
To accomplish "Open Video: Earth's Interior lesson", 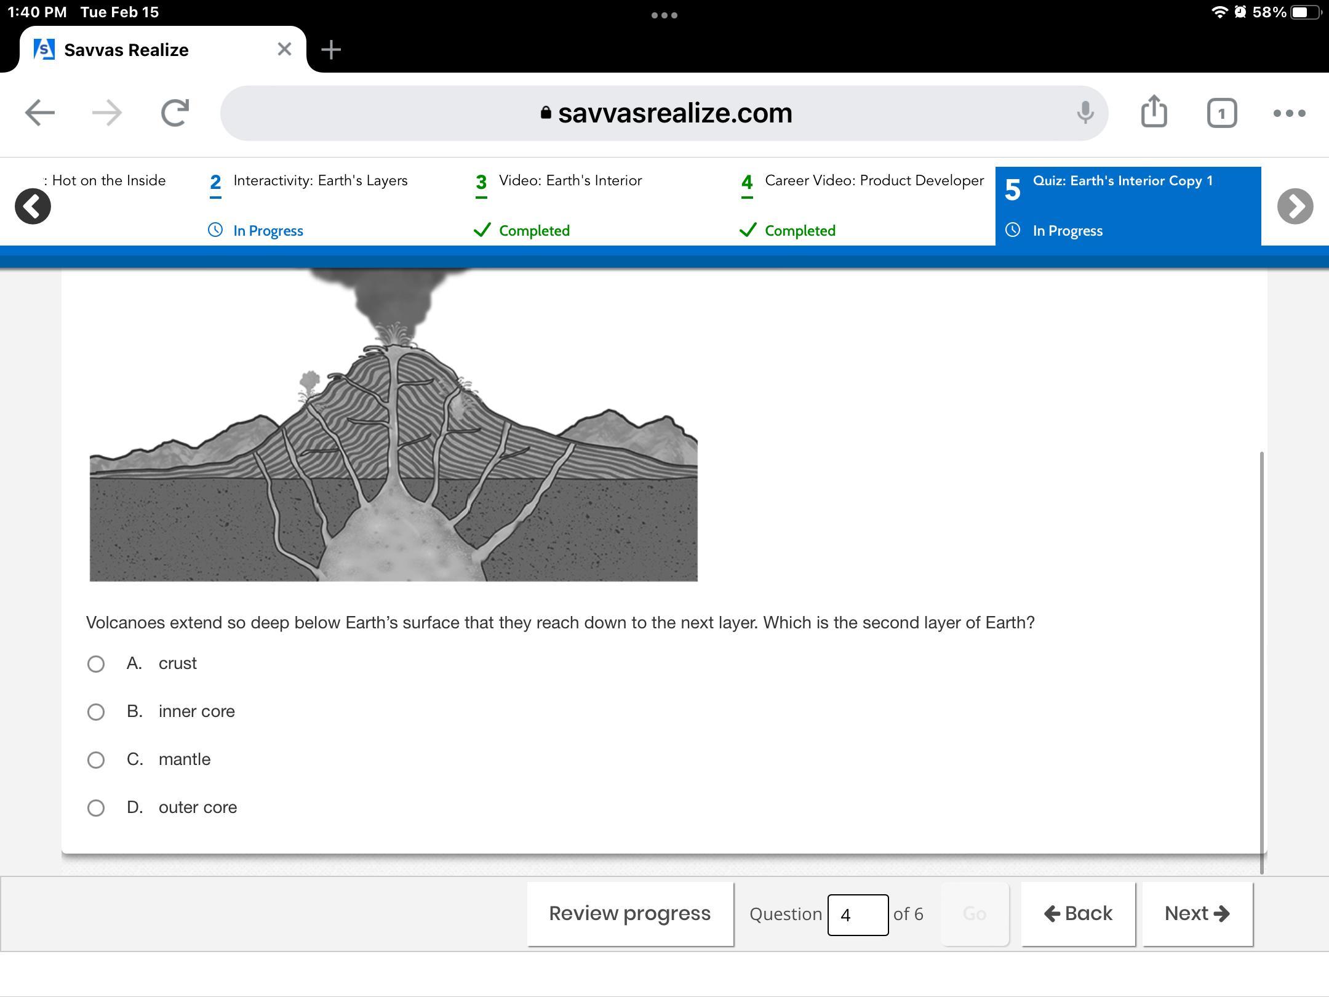I will tap(570, 181).
